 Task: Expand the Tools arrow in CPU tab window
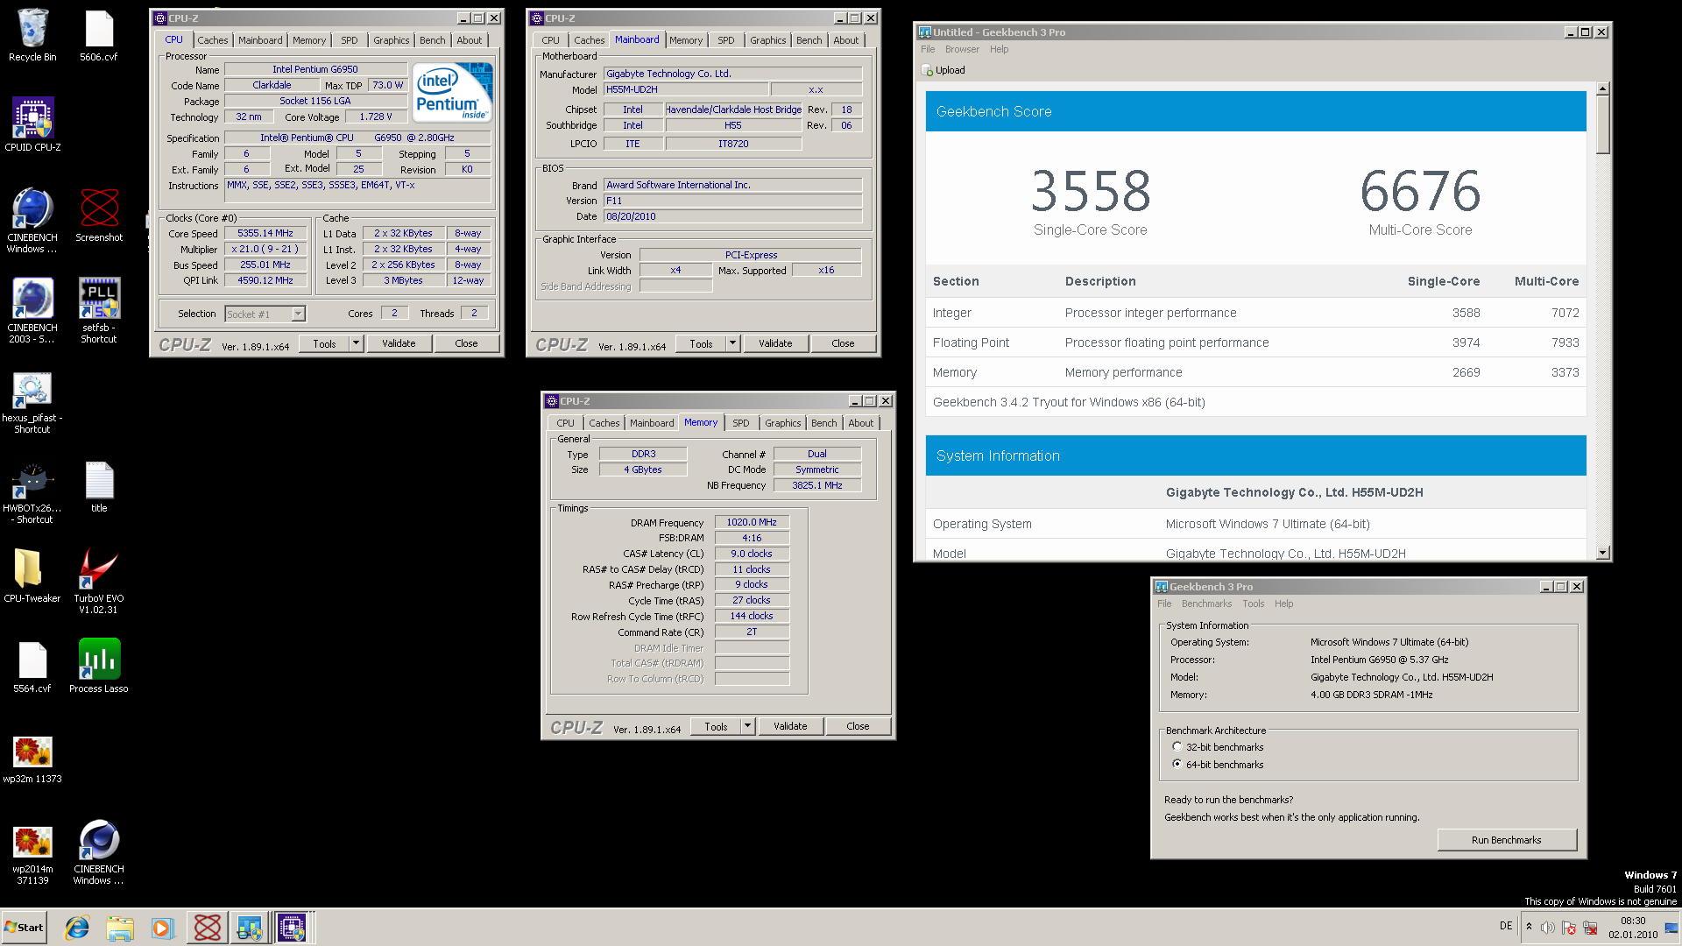tap(357, 343)
